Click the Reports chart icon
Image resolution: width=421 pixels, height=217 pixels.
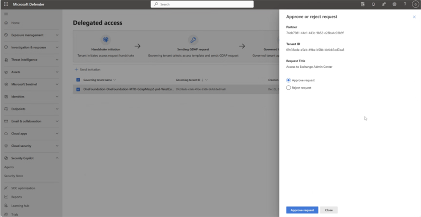[6, 197]
